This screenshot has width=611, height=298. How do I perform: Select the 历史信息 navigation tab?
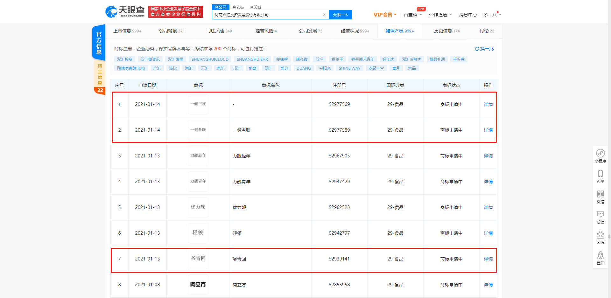444,31
